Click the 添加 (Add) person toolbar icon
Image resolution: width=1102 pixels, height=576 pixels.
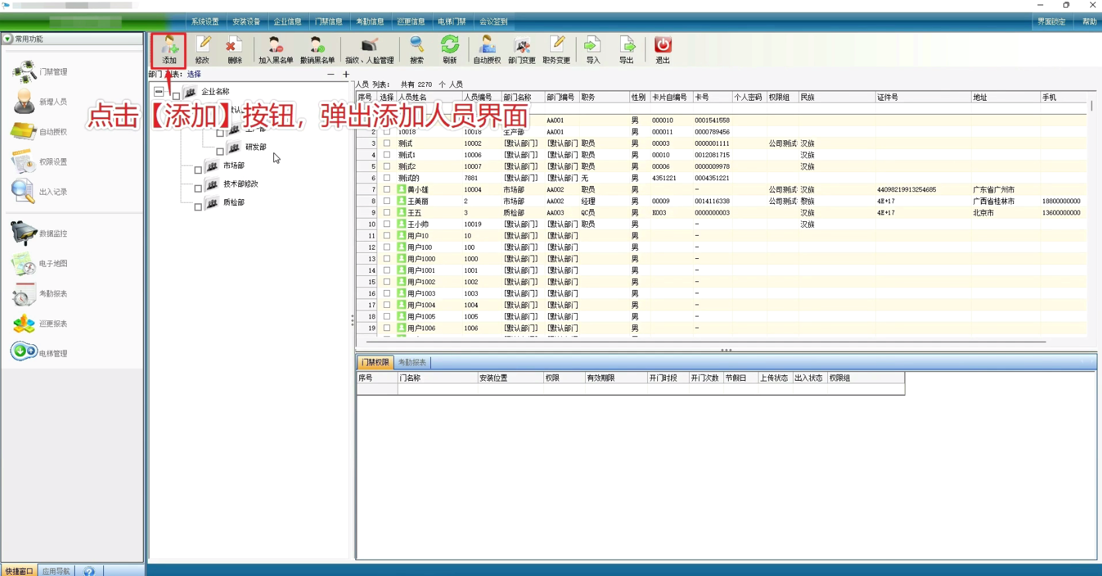tap(169, 50)
